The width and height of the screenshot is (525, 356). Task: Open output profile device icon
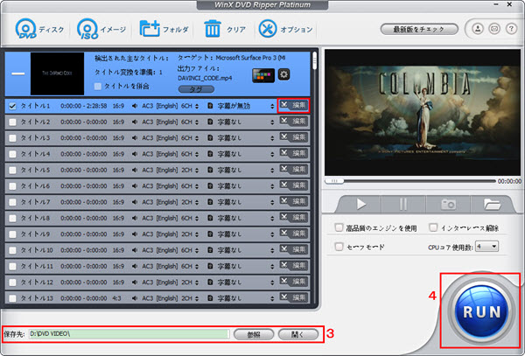coord(263,75)
